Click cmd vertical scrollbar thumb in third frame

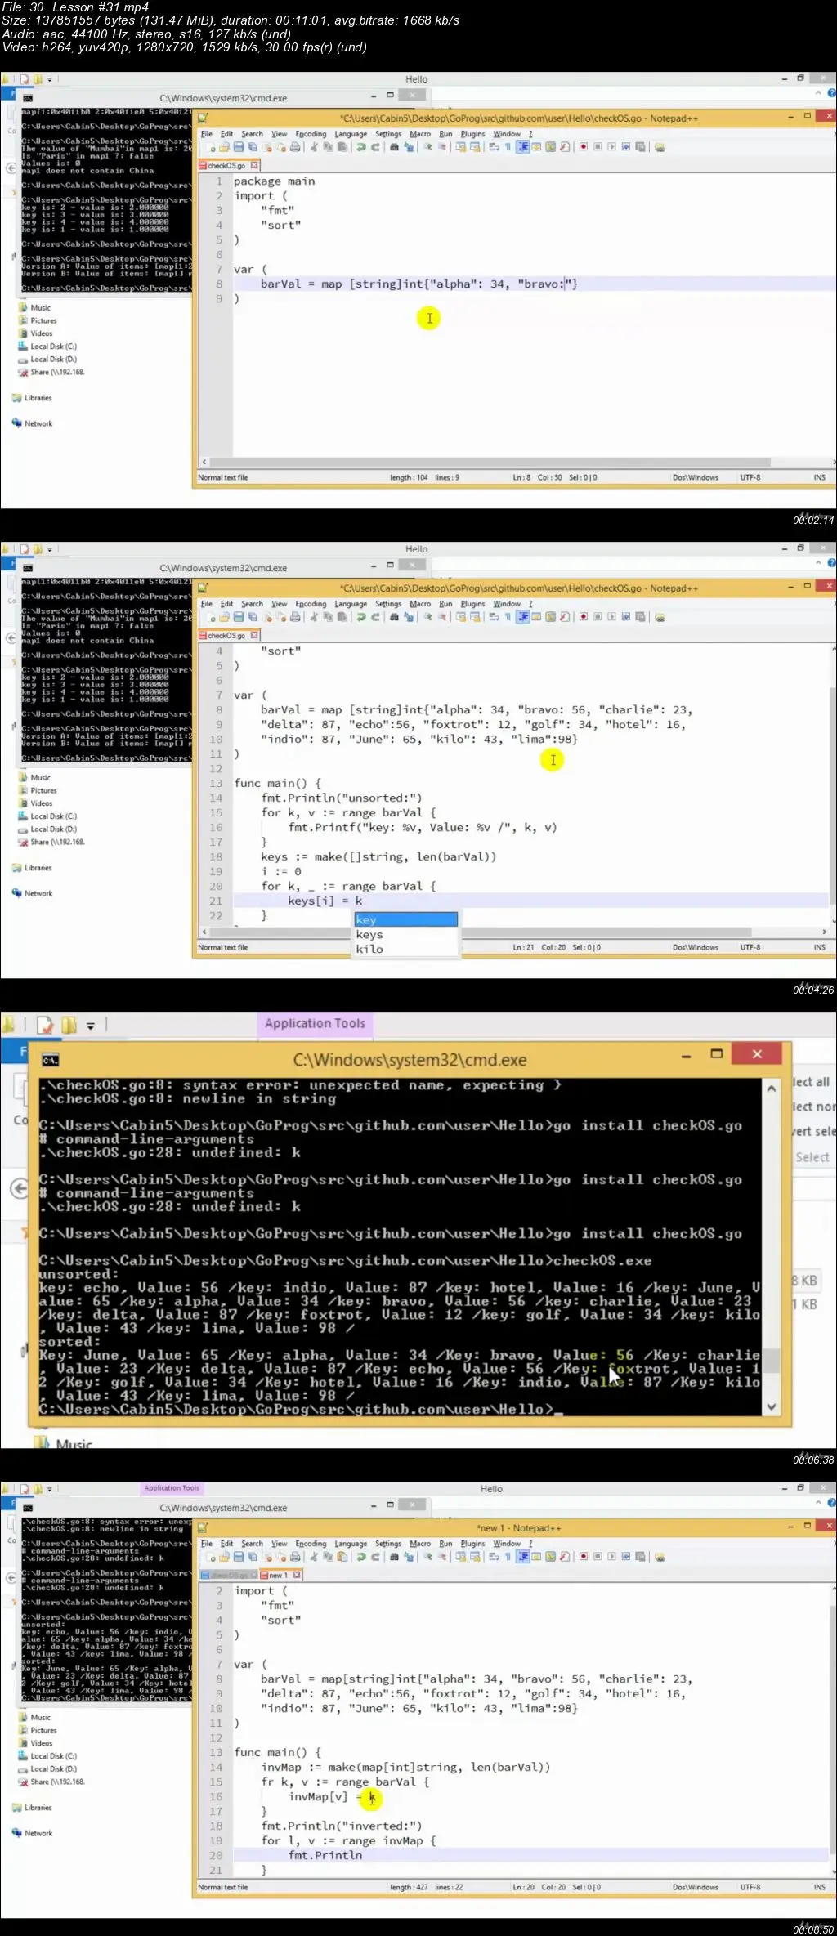771,1360
